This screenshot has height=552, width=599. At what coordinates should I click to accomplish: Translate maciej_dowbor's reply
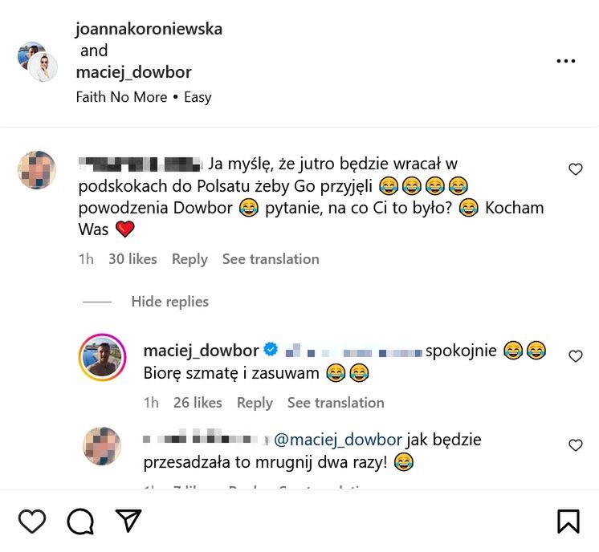pos(336,403)
